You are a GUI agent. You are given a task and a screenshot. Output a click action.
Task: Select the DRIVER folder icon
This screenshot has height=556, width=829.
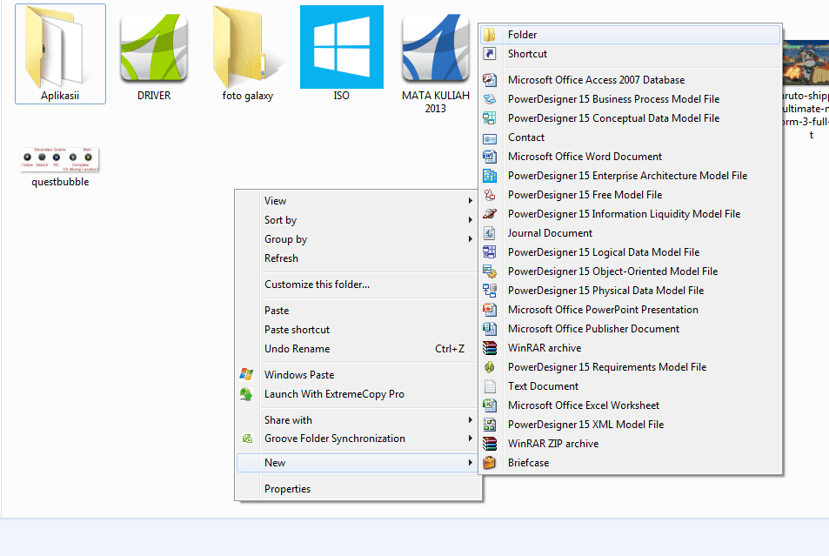[x=154, y=48]
